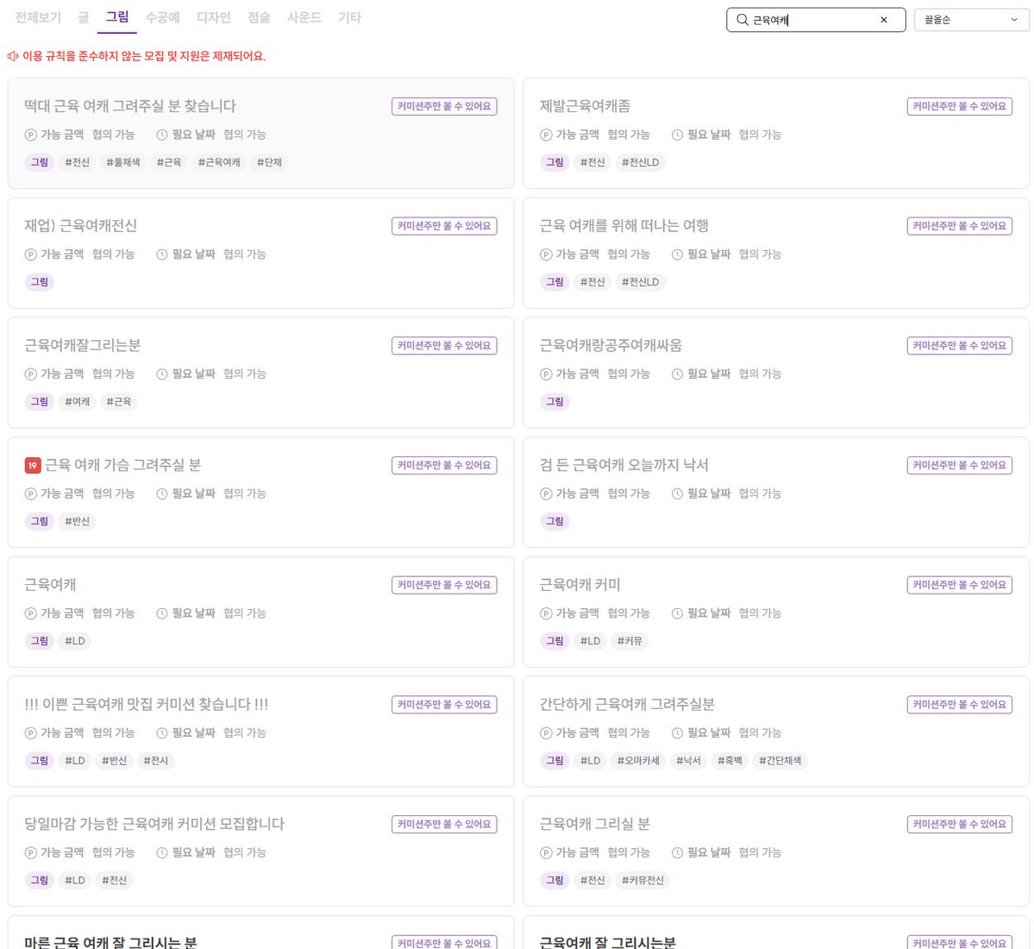
Task: Open post 마른 근육 여캐 잘 그리시는 분
Action: coord(110,942)
